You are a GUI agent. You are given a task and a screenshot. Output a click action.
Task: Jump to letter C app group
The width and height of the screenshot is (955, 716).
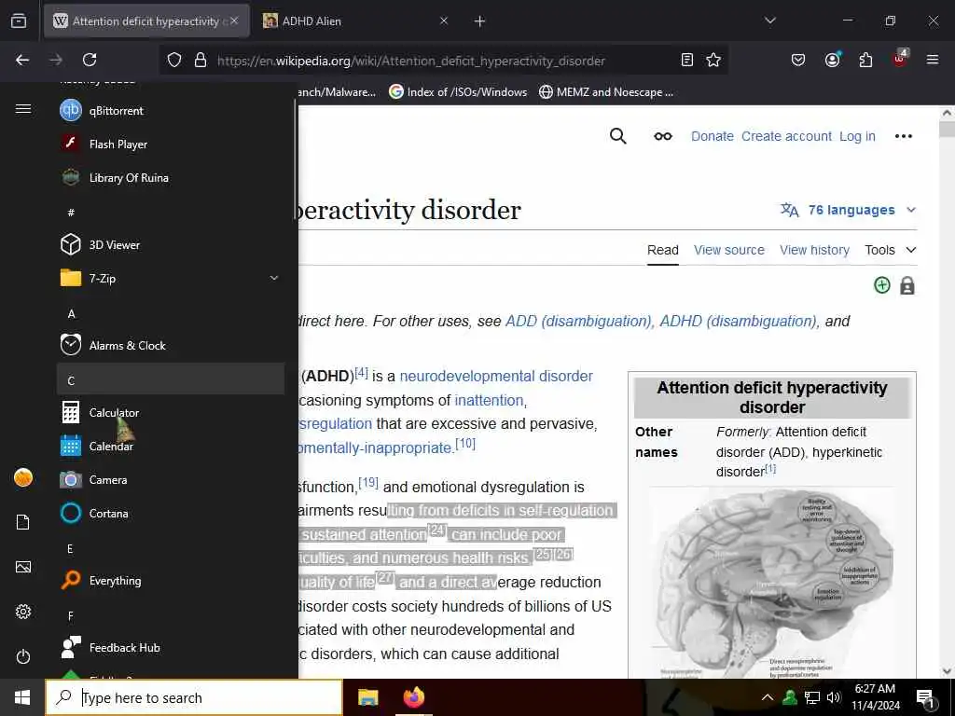pos(171,379)
